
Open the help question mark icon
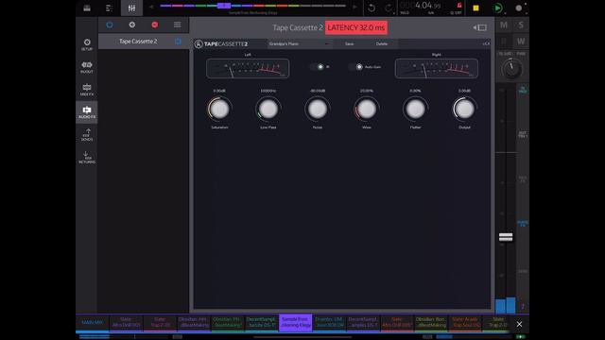coord(523,306)
